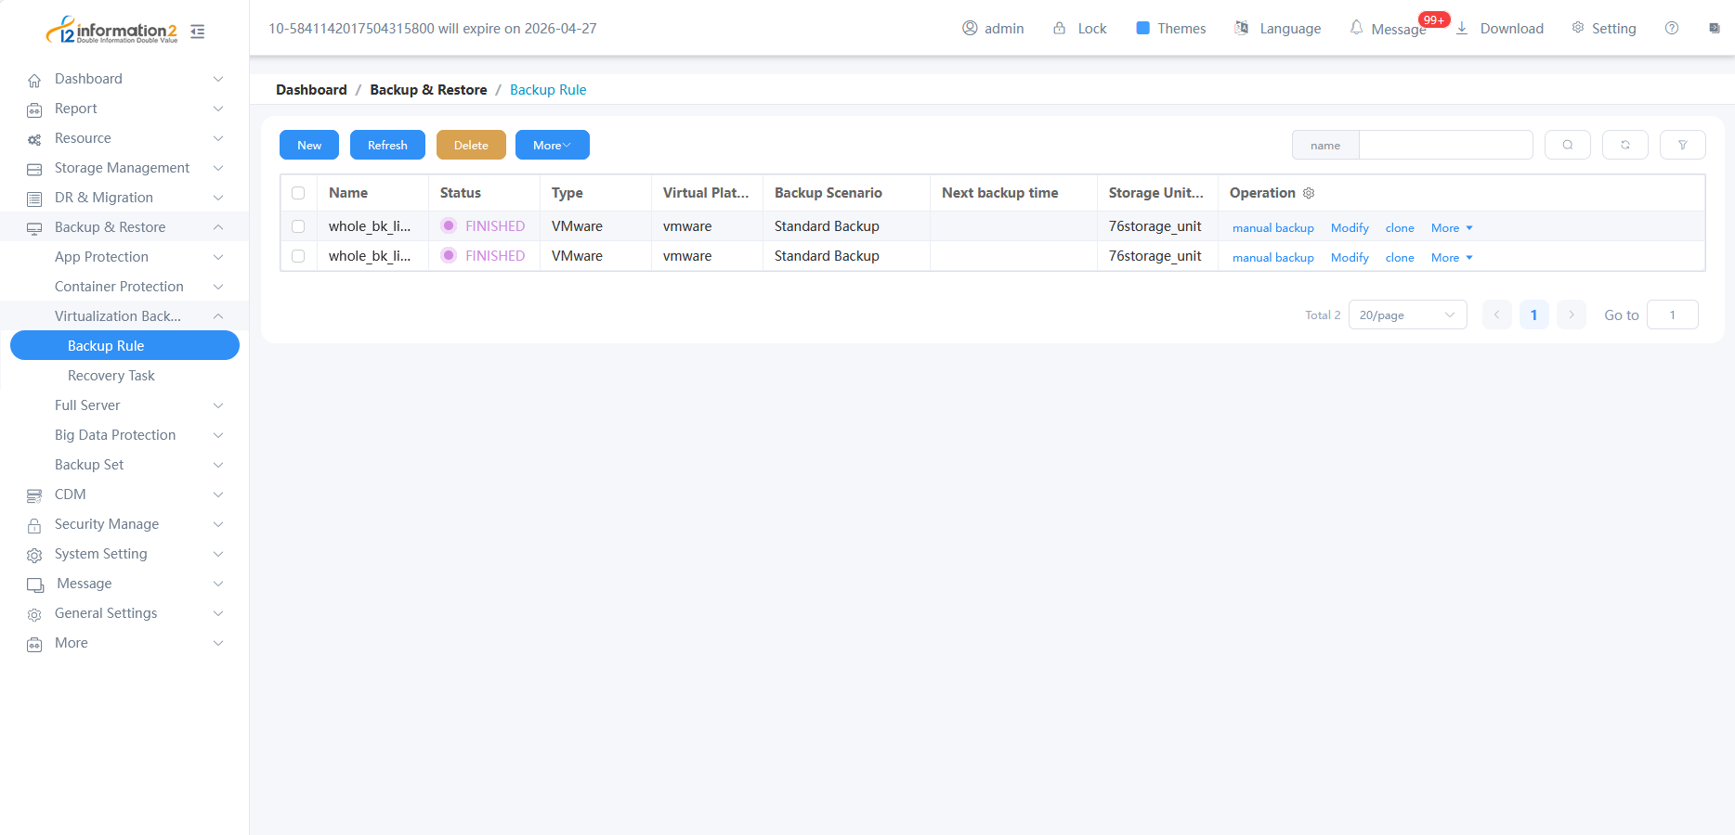Check the first whole_bk_li row checkbox
Screen dimensions: 1735x835
[298, 226]
